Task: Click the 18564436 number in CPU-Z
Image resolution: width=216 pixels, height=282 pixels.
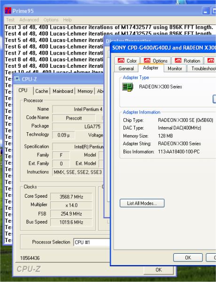Action: 30,258
